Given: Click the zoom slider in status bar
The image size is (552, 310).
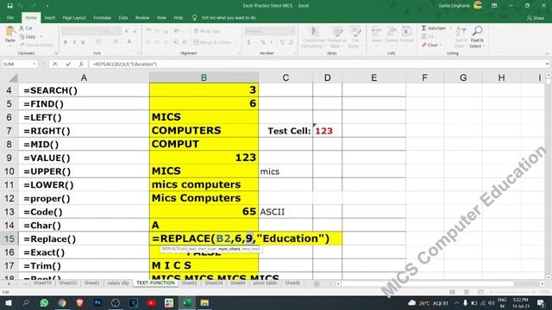Looking at the screenshot, I should click(x=513, y=292).
